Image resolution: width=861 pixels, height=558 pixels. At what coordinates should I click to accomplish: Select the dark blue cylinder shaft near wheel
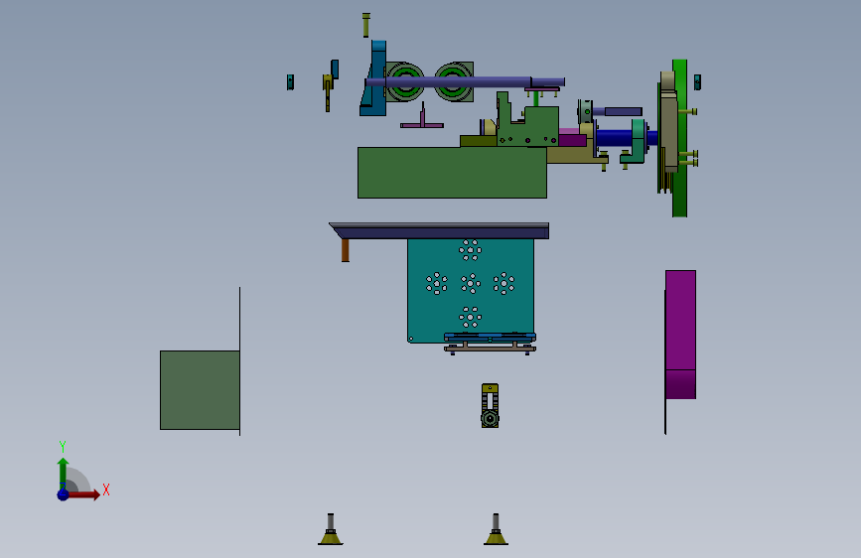[x=615, y=137]
